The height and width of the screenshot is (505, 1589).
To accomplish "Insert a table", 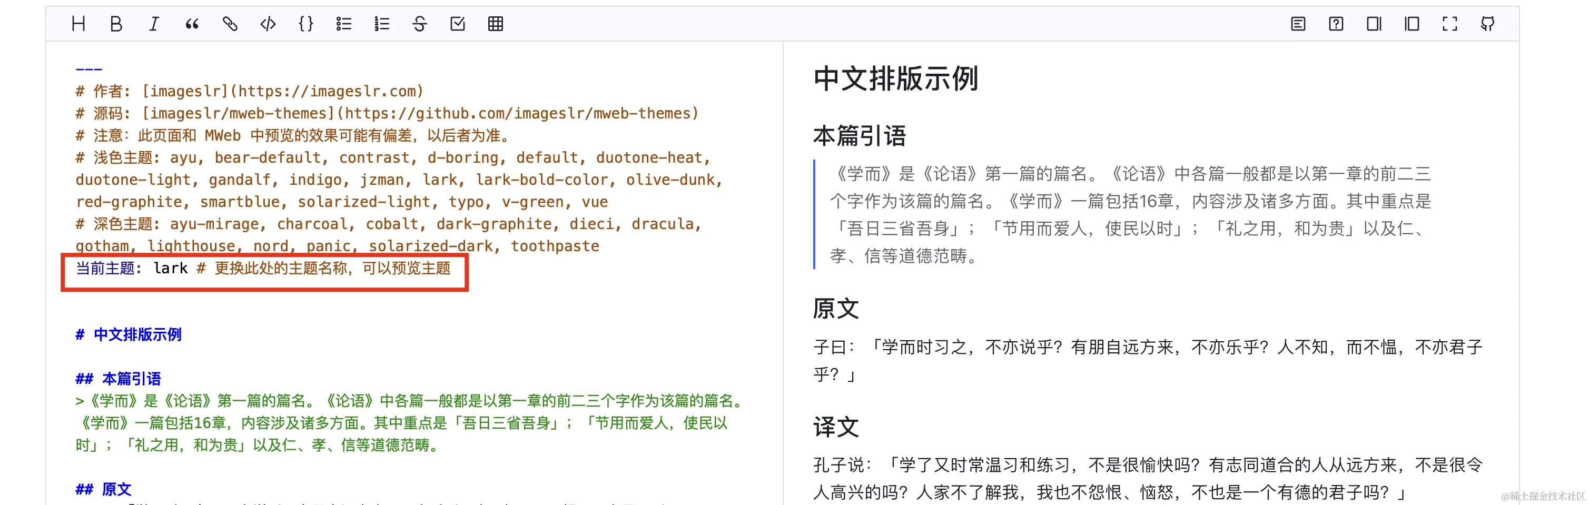I will point(495,24).
